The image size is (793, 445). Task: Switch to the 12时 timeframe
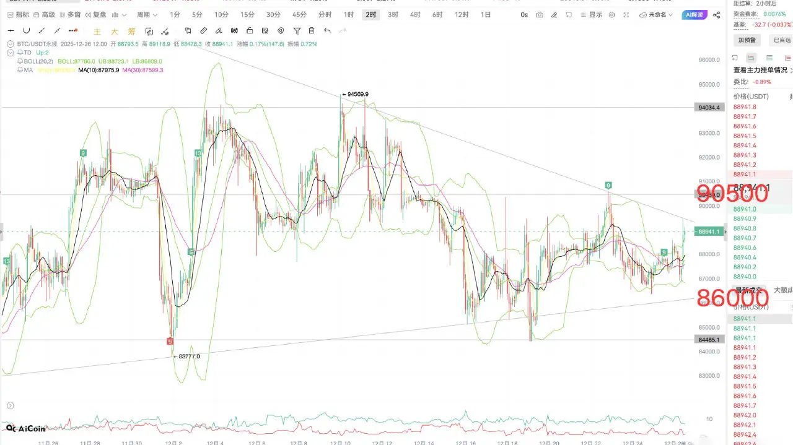462,15
